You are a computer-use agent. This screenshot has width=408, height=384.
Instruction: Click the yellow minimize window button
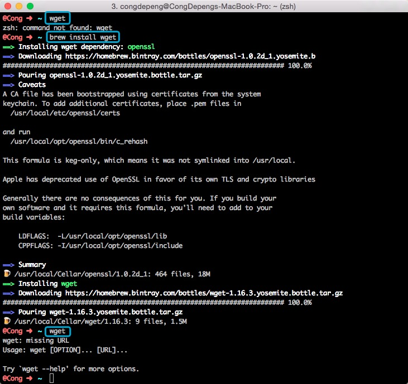(x=19, y=6)
